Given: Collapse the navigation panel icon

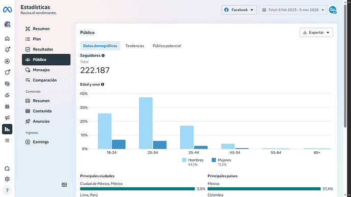Looking at the screenshot, I should tap(64, 185).
